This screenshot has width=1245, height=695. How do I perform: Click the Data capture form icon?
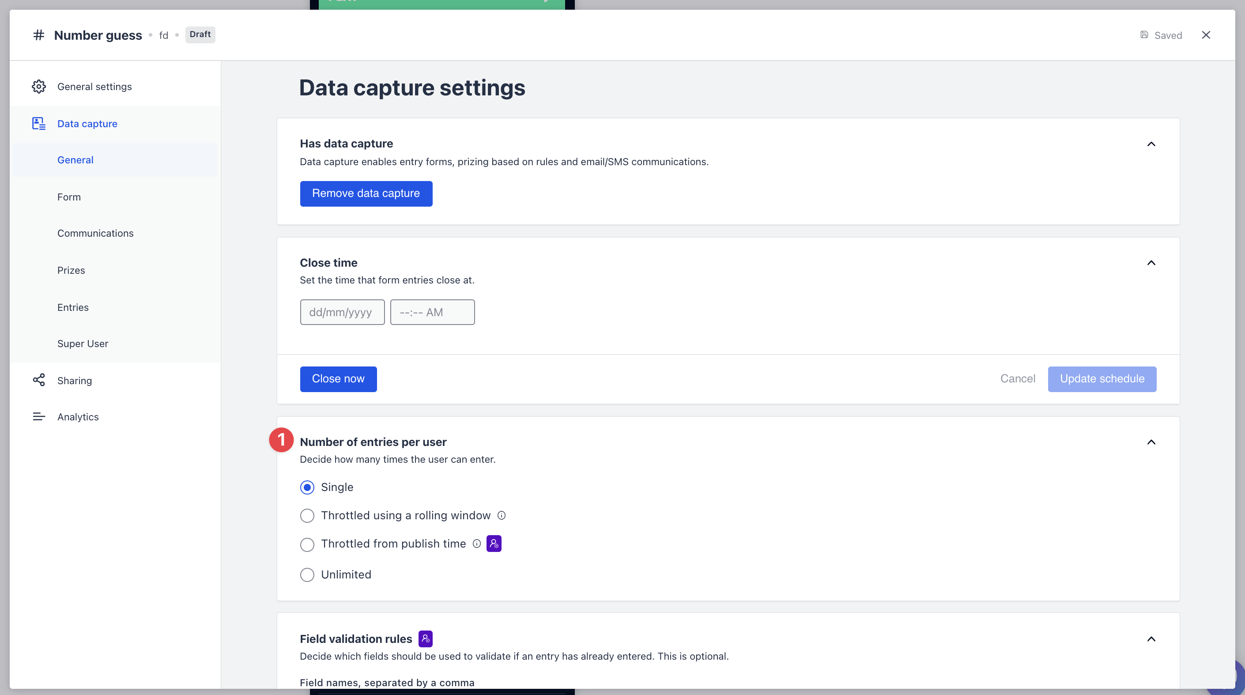point(39,124)
